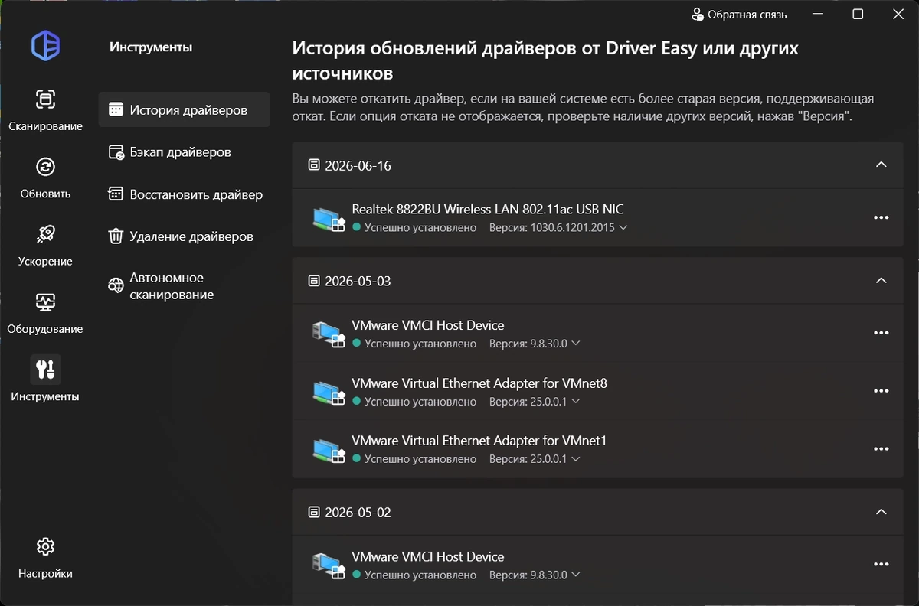Open the Сканирование section

(x=45, y=110)
